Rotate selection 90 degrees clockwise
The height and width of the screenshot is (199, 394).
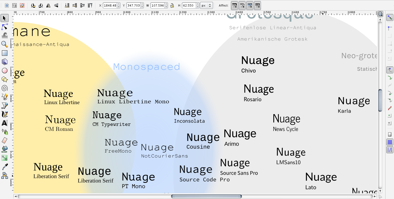coord(41,5)
